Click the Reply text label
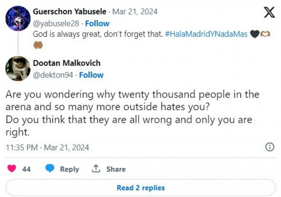The width and height of the screenshot is (281, 197). [x=69, y=169]
